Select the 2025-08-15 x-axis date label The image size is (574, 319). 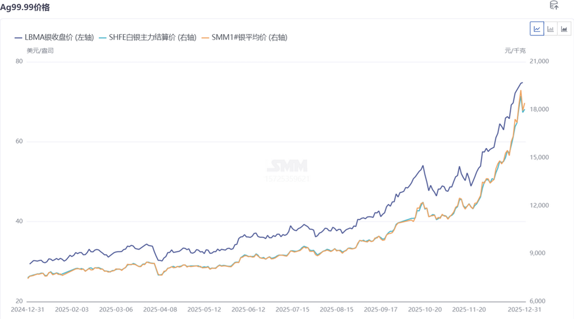pyautogui.click(x=337, y=309)
